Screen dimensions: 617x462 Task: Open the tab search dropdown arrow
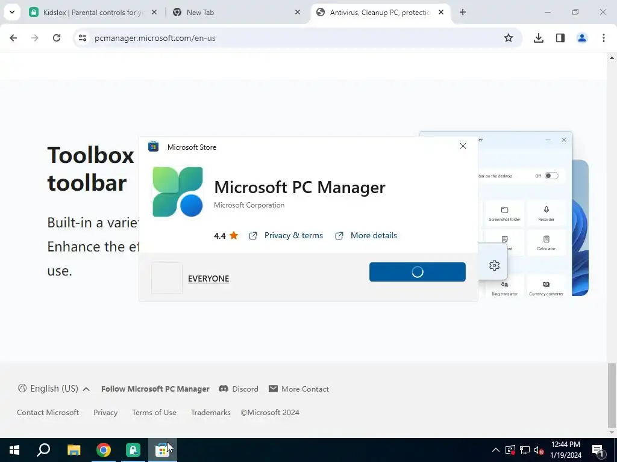(x=12, y=12)
